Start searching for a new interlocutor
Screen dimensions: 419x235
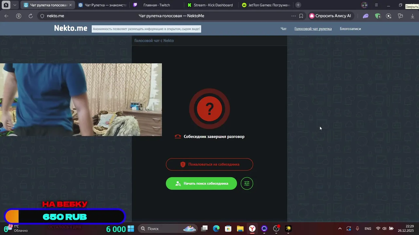(201, 183)
